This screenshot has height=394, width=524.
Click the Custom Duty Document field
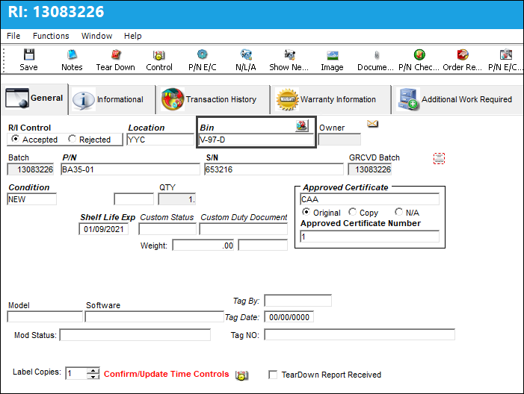point(243,229)
